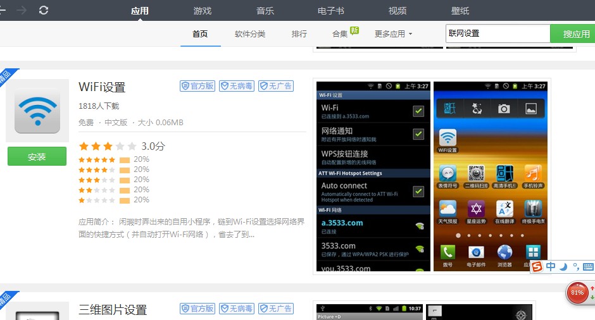The width and height of the screenshot is (595, 320).
Task: Toggle the Wi-Fi checkbox in screenshot
Action: click(418, 111)
